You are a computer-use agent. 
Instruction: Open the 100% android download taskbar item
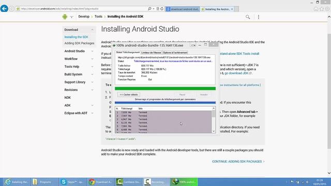point(185,182)
